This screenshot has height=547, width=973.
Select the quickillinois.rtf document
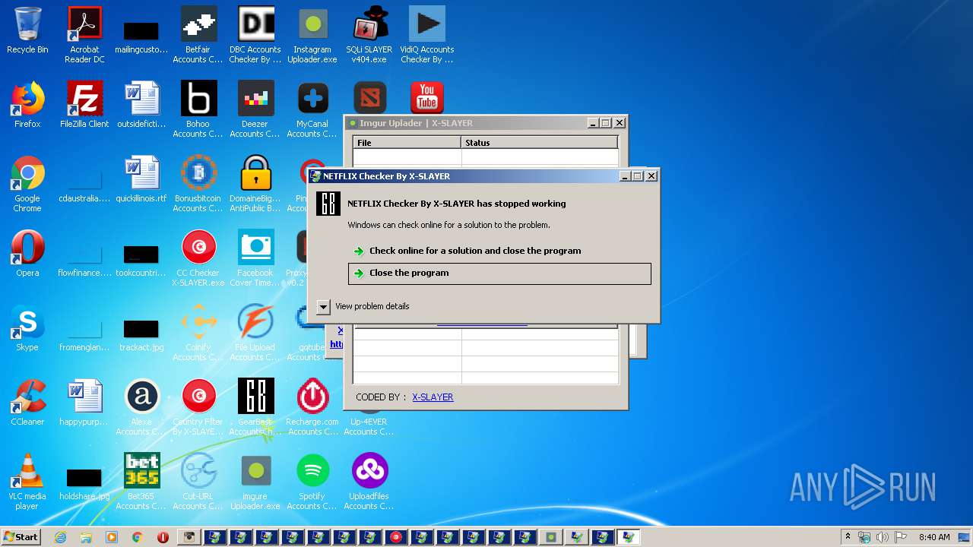(141, 179)
